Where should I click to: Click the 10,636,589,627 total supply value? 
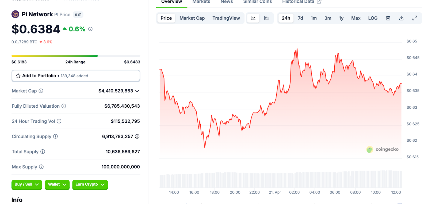(123, 152)
